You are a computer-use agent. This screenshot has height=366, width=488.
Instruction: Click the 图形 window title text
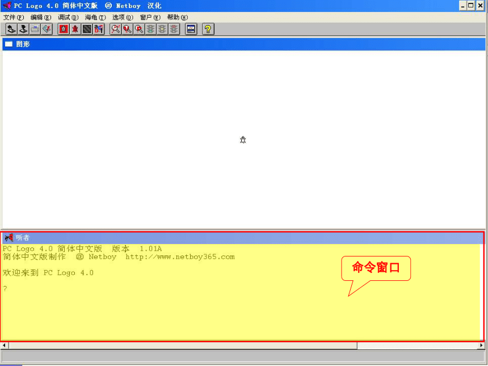click(x=23, y=44)
